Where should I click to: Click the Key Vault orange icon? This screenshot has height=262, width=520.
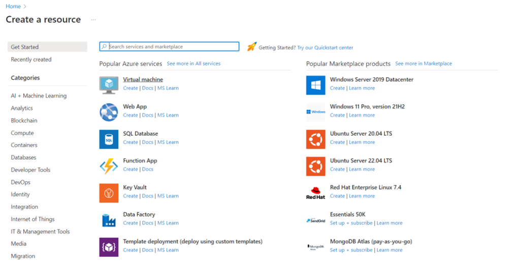(x=109, y=193)
